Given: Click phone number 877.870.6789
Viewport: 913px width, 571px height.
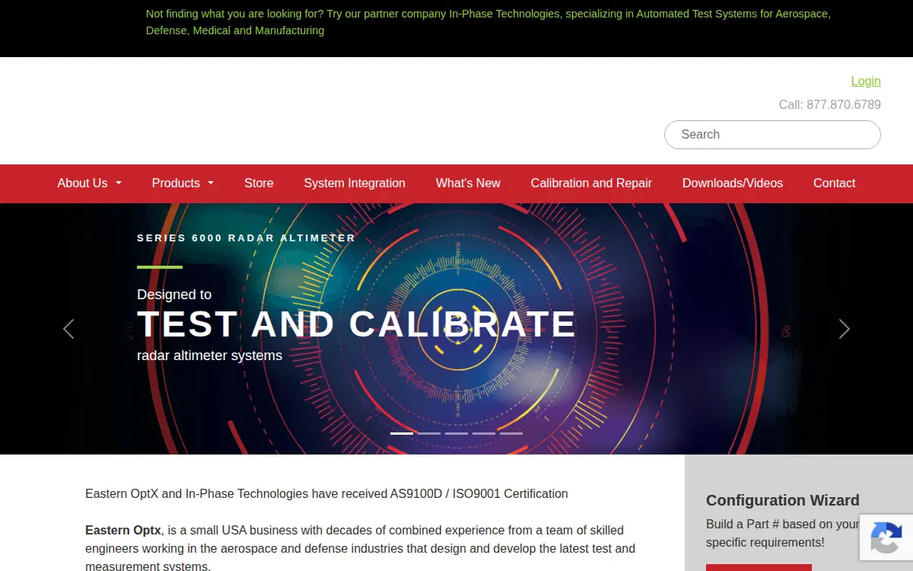Looking at the screenshot, I should [x=844, y=105].
